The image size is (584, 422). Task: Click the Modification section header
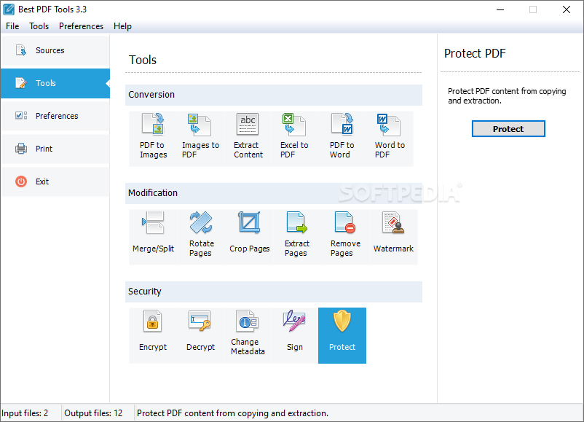point(274,193)
